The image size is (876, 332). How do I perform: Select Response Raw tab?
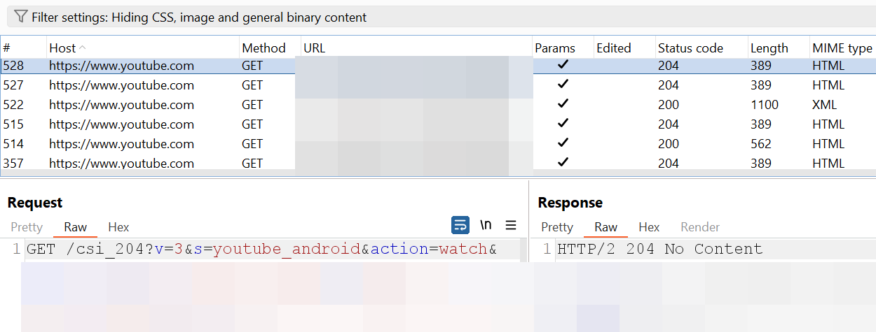point(605,227)
